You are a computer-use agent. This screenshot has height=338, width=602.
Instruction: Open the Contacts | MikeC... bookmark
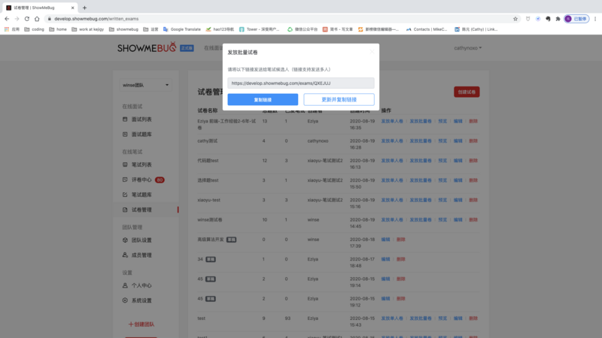click(x=427, y=29)
